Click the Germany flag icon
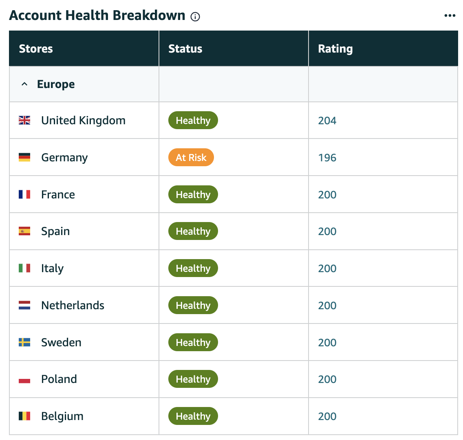Viewport: 463px width, 440px height. [24, 157]
